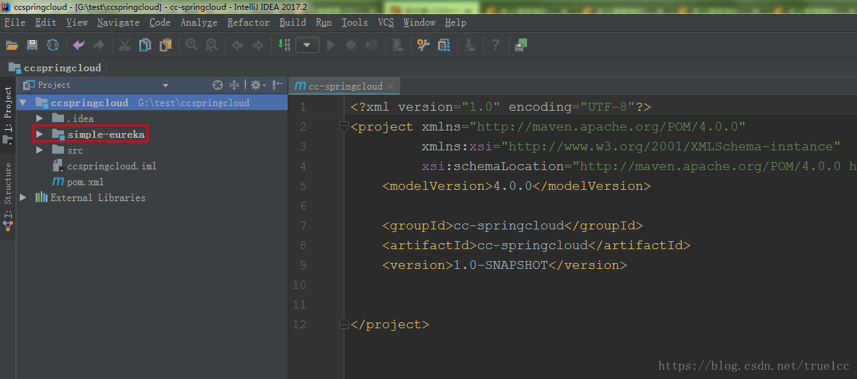
Task: Open the Edit menu
Action: (46, 22)
